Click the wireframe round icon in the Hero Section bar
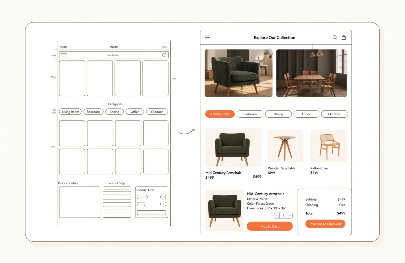The width and height of the screenshot is (405, 263). click(164, 55)
